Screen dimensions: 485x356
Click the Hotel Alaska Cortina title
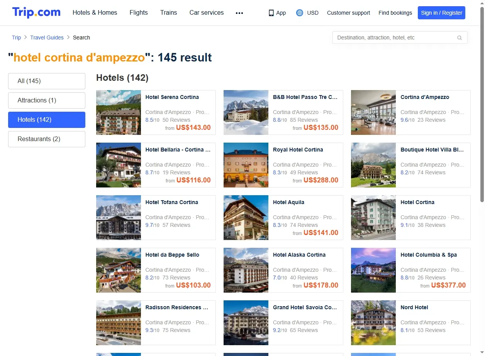[x=299, y=255]
